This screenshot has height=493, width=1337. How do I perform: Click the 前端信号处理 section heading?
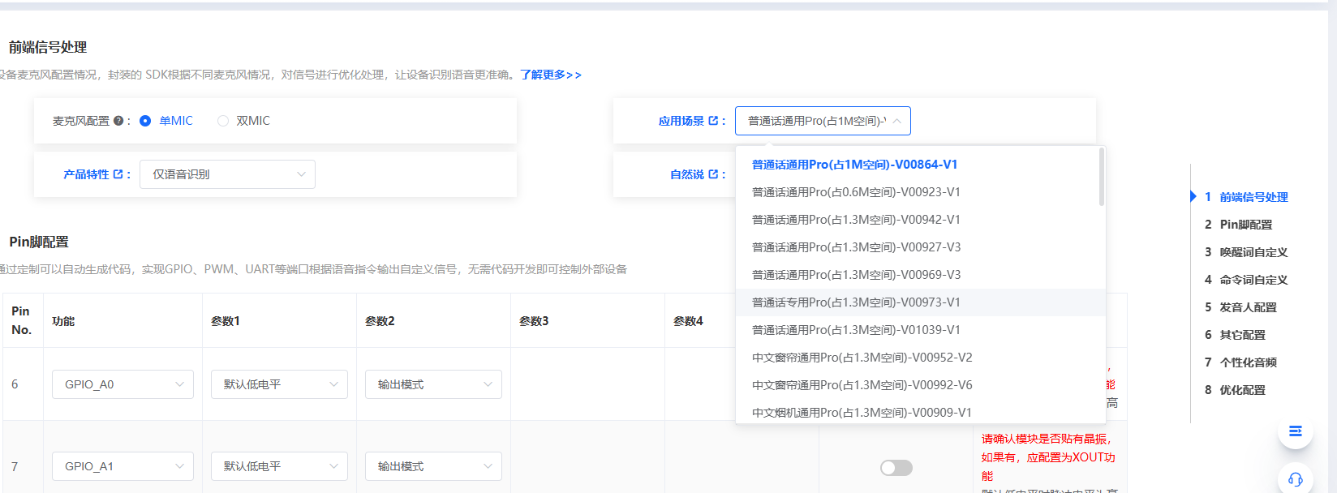[48, 47]
